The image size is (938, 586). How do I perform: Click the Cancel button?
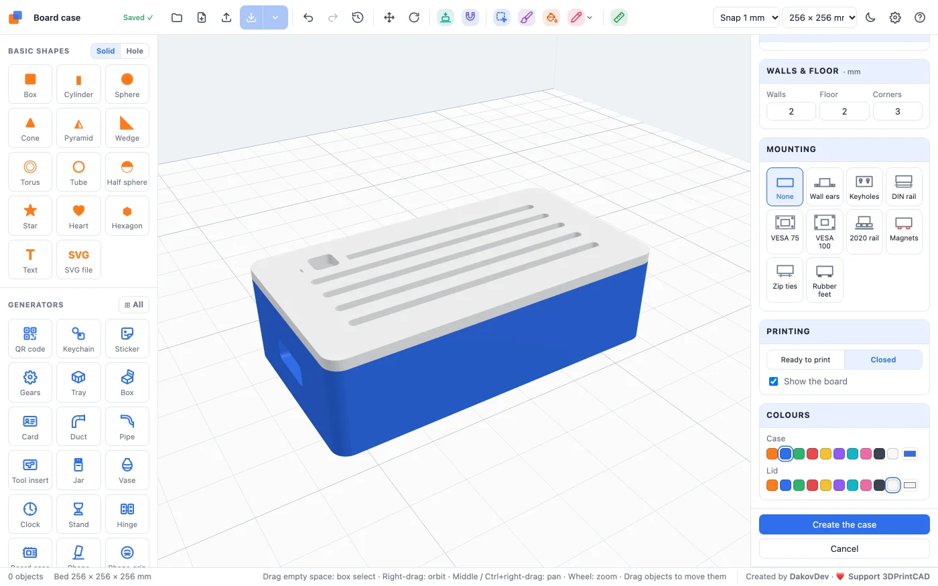[x=844, y=548]
